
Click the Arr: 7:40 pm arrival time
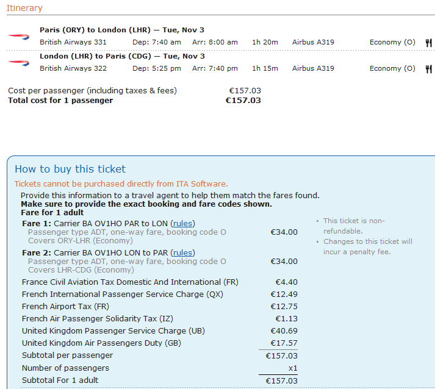(215, 69)
